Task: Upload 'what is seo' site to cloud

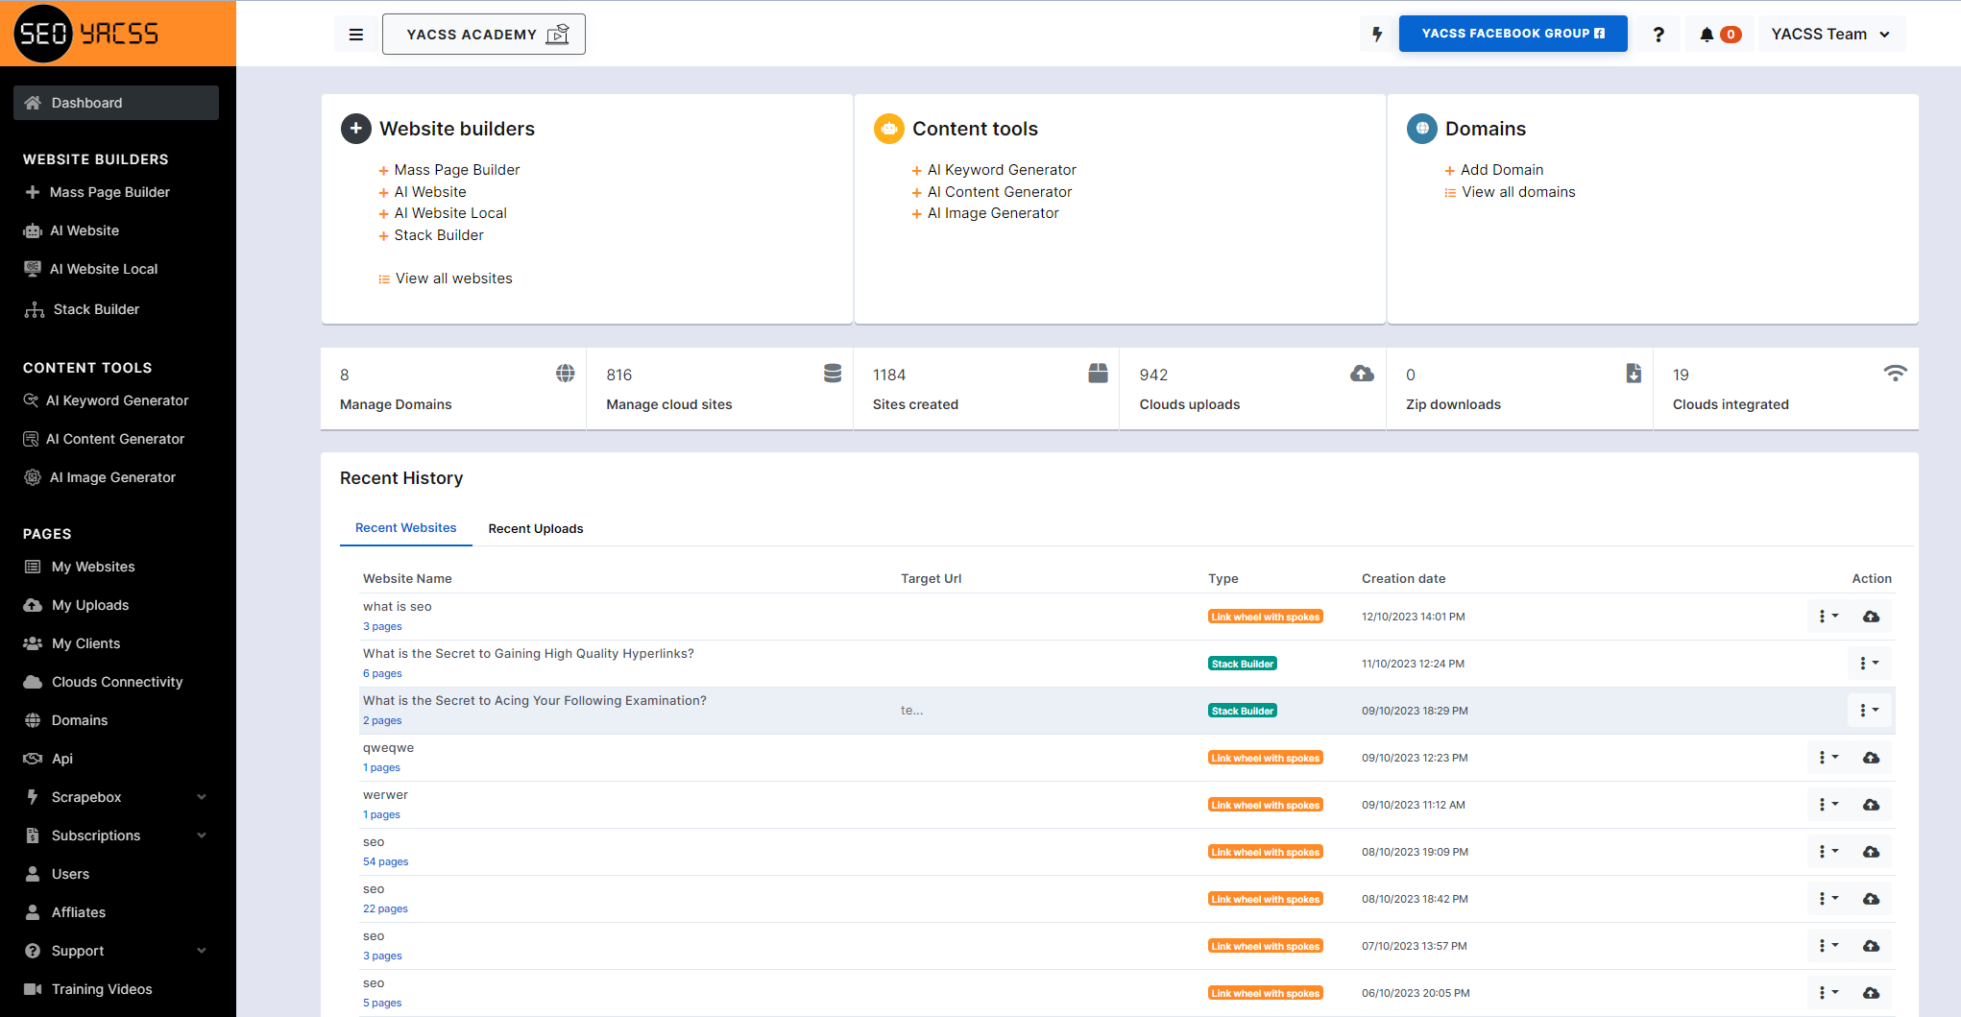Action: pos(1872,617)
